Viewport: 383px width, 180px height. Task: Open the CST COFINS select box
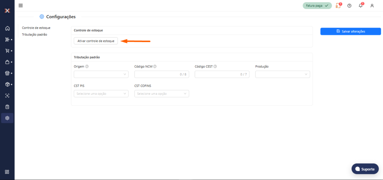[162, 94]
